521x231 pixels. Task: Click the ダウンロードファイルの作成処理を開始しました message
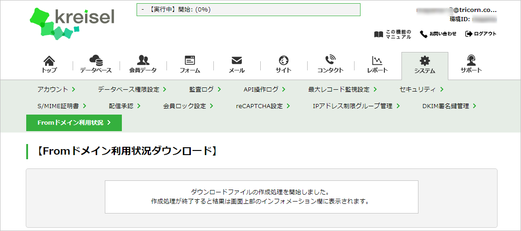click(x=260, y=192)
